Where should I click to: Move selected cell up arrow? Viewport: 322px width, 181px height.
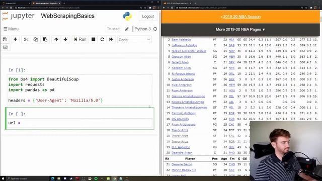coord(56,39)
